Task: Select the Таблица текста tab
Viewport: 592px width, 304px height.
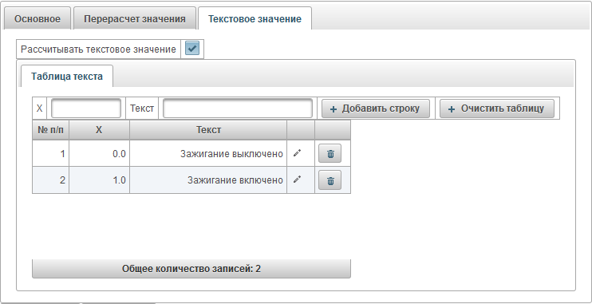Action: (67, 77)
